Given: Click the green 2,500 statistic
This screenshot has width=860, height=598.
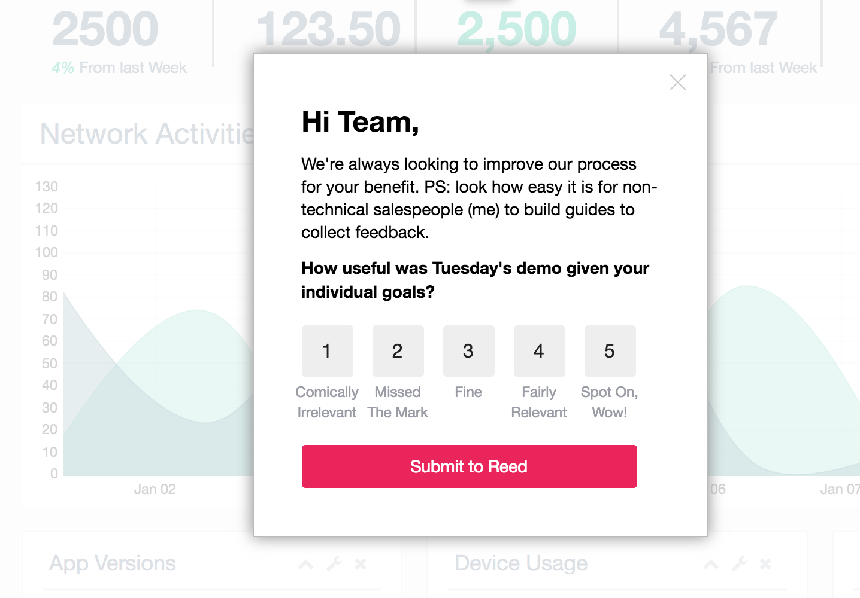Looking at the screenshot, I should coord(516,29).
